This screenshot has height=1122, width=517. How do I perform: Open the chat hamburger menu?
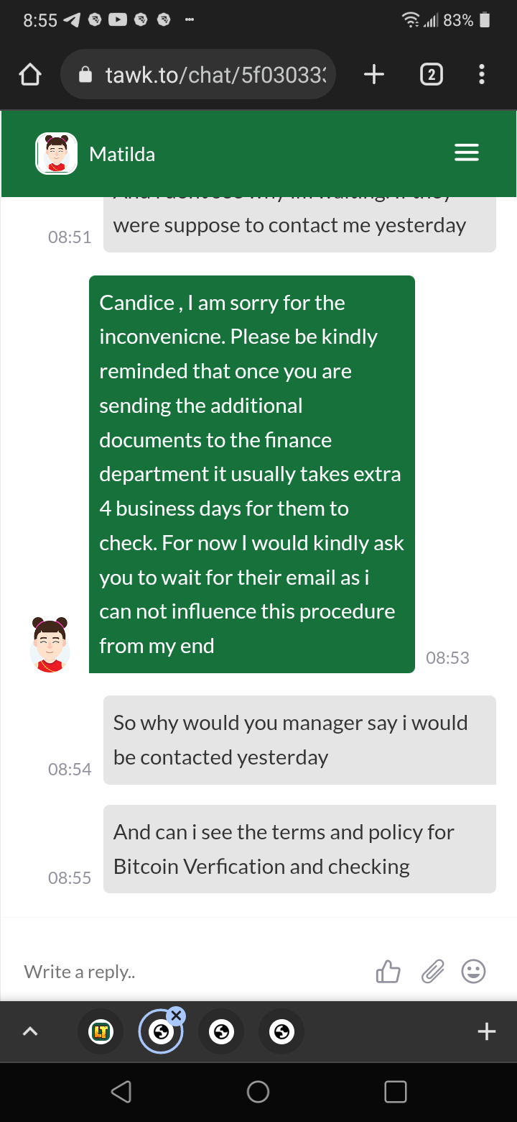467,152
